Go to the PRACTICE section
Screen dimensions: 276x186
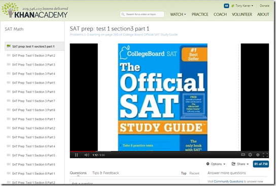(200, 14)
